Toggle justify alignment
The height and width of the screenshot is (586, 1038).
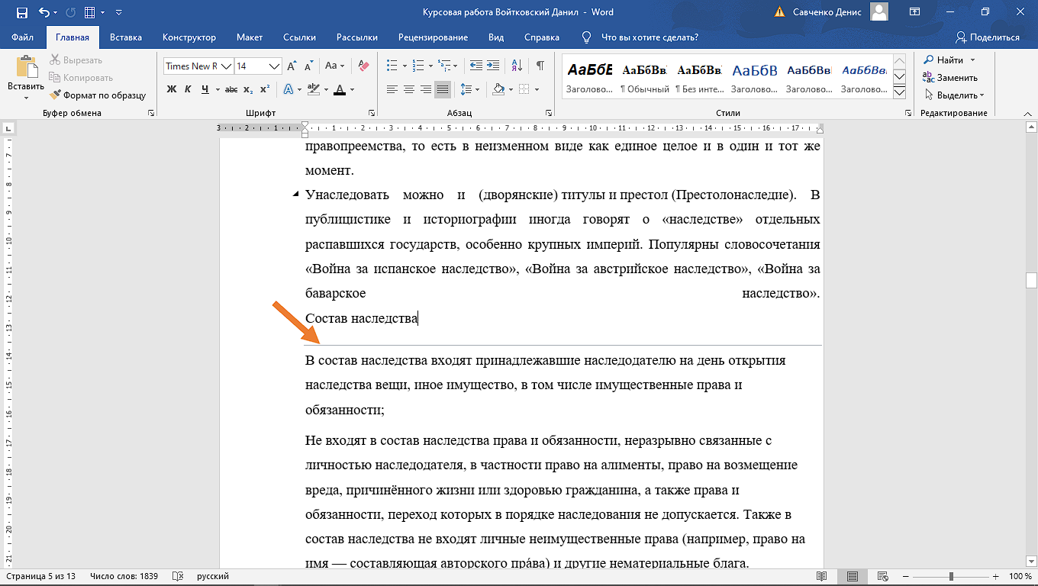pos(443,89)
